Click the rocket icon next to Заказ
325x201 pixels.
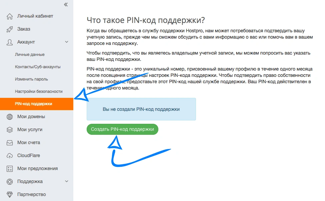coord(10,29)
